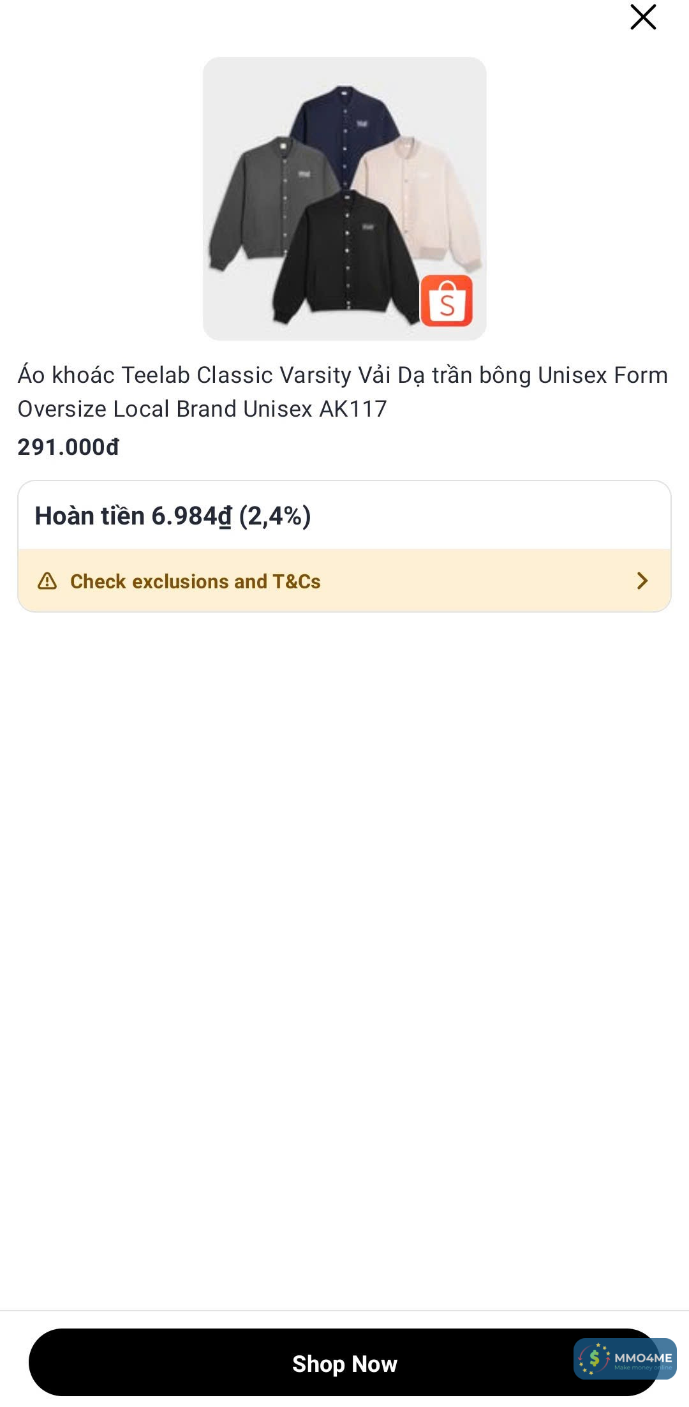Click the word "Unisex Form" ending the first title line

tap(602, 375)
